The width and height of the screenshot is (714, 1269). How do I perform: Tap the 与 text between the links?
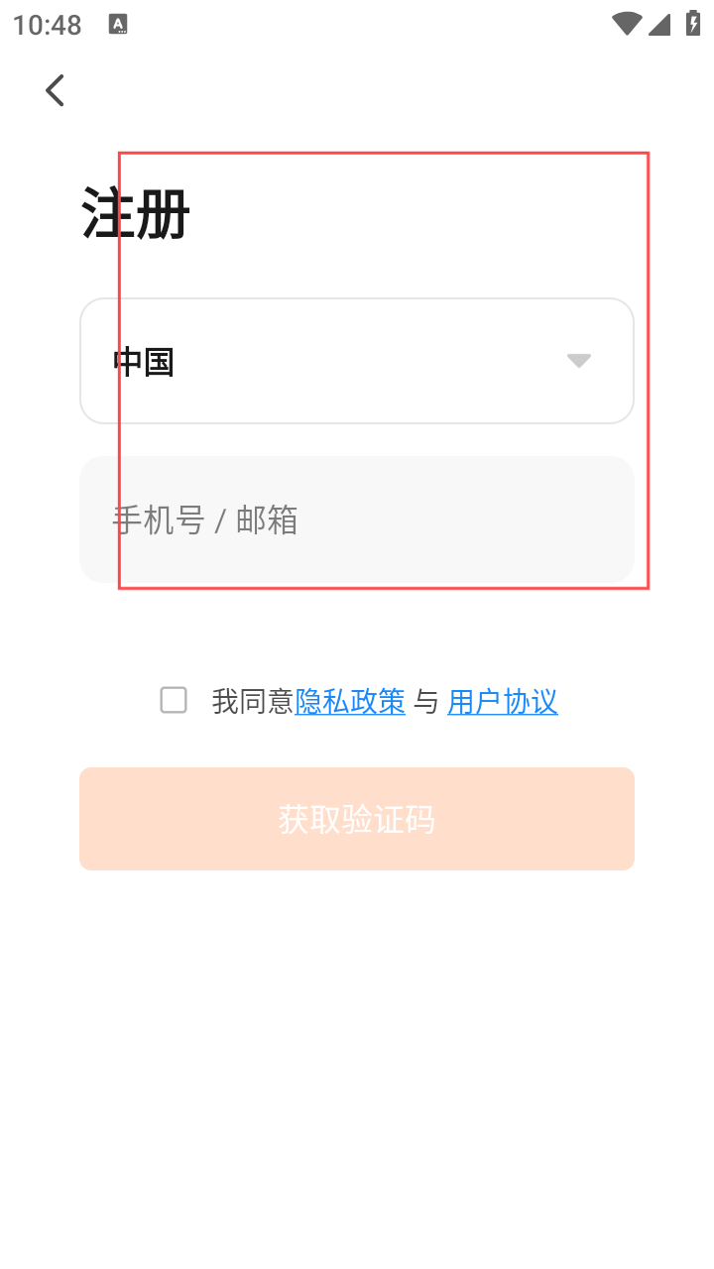[x=426, y=702]
